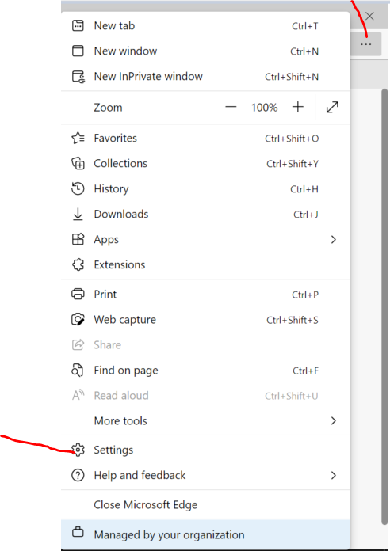This screenshot has height=551, width=390.
Task: Decrease zoom with the minus button
Action: pyautogui.click(x=231, y=107)
